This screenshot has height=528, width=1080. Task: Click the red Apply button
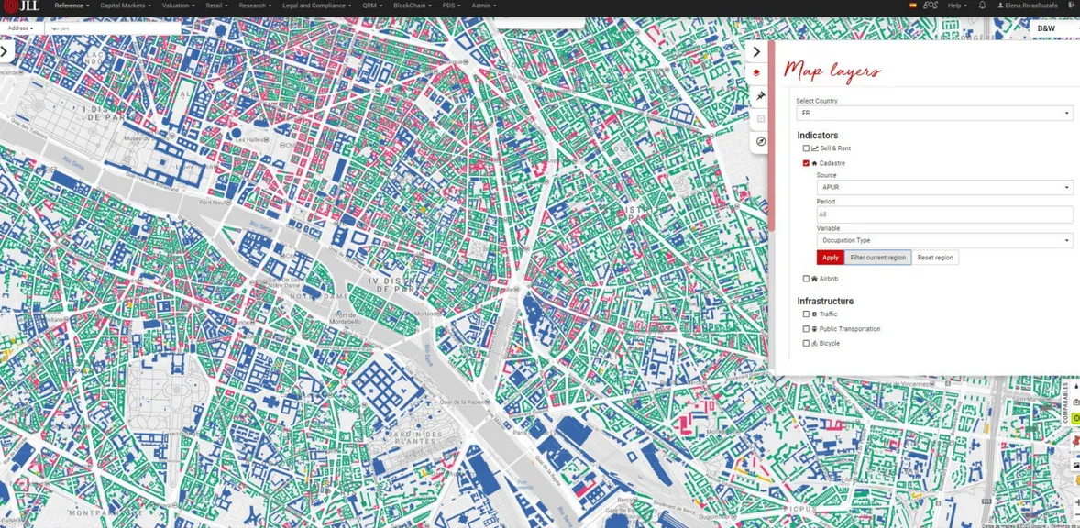click(830, 258)
